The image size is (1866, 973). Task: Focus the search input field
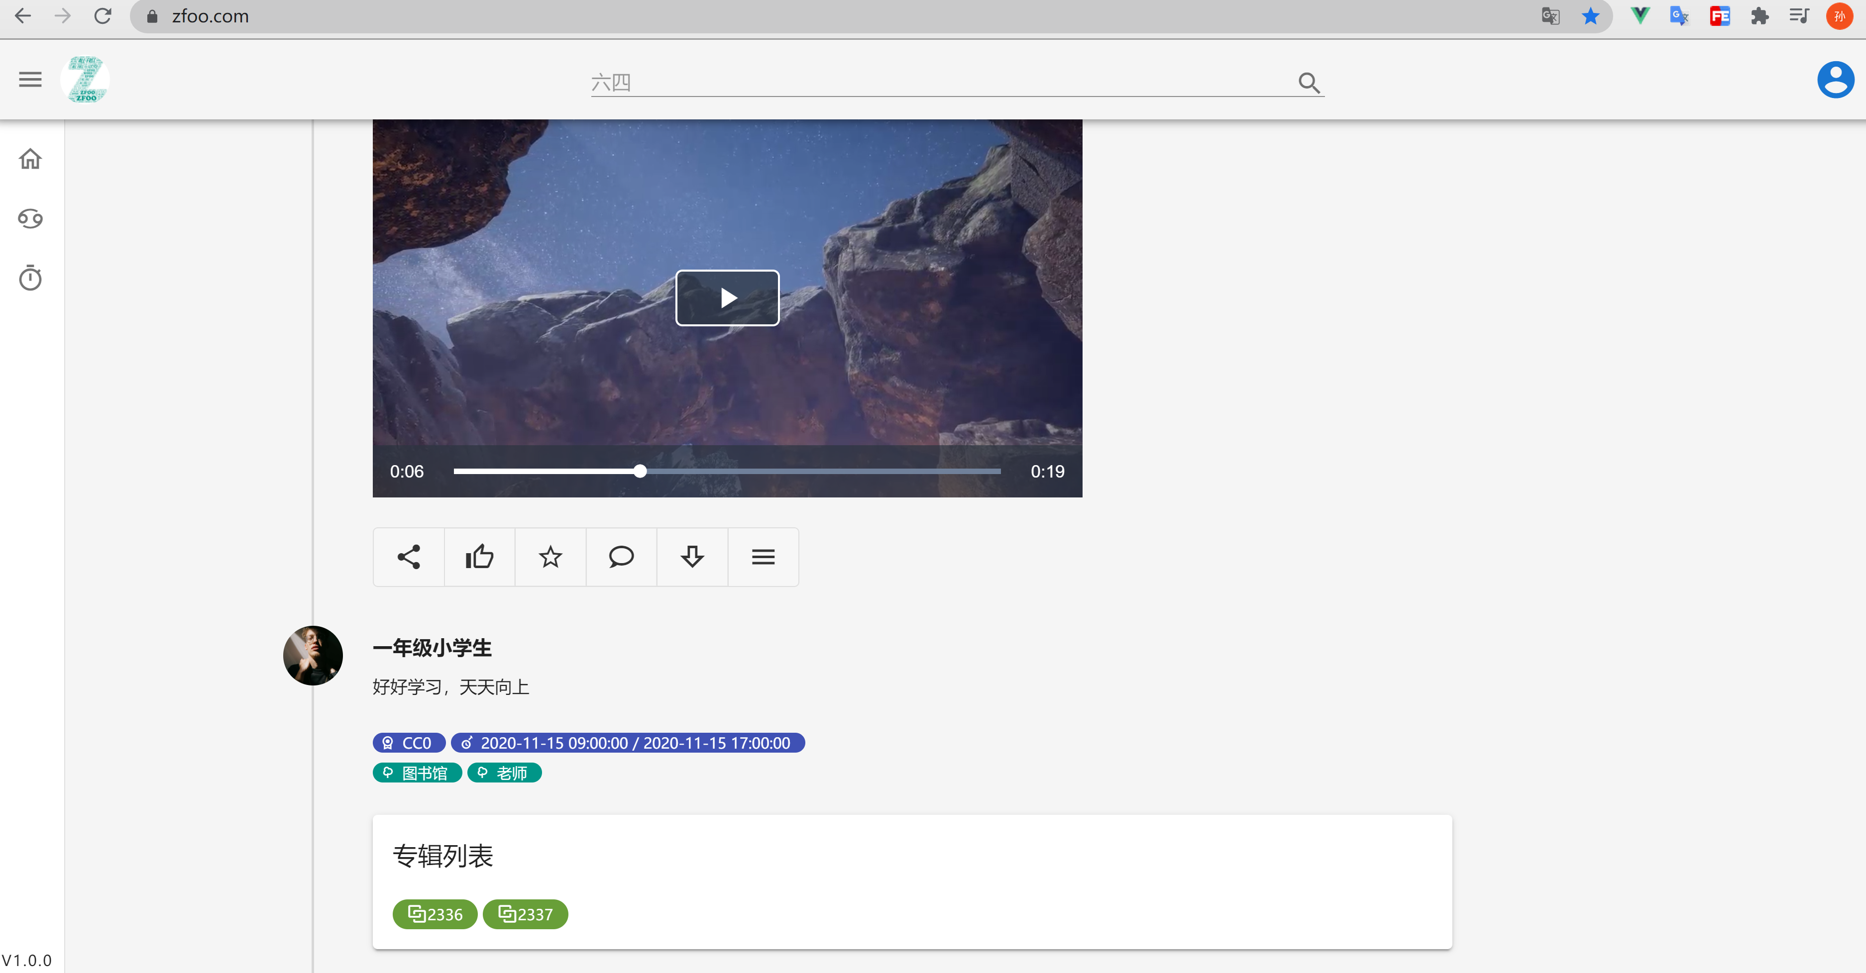942,83
